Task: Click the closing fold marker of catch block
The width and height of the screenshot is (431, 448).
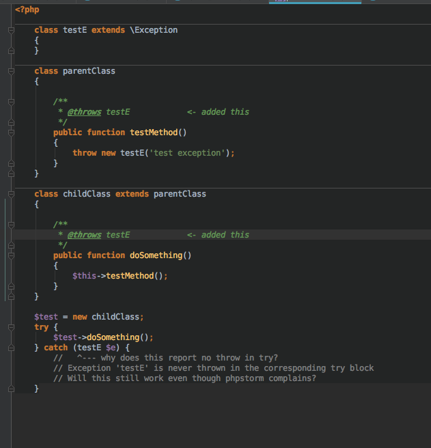Action: click(x=11, y=389)
